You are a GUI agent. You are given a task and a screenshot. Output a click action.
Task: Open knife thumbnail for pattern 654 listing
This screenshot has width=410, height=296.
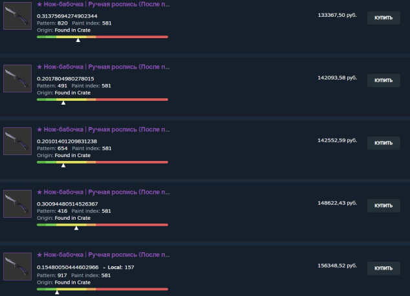click(x=17, y=141)
